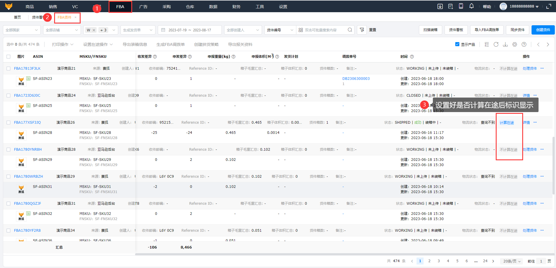This screenshot has height=268, width=556.
Task: Open column settings hexagon icon
Action: pos(515,44)
